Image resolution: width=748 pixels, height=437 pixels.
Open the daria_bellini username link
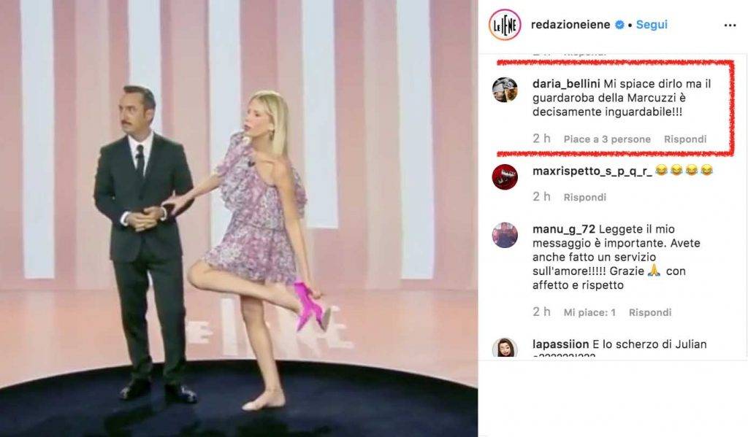click(566, 85)
